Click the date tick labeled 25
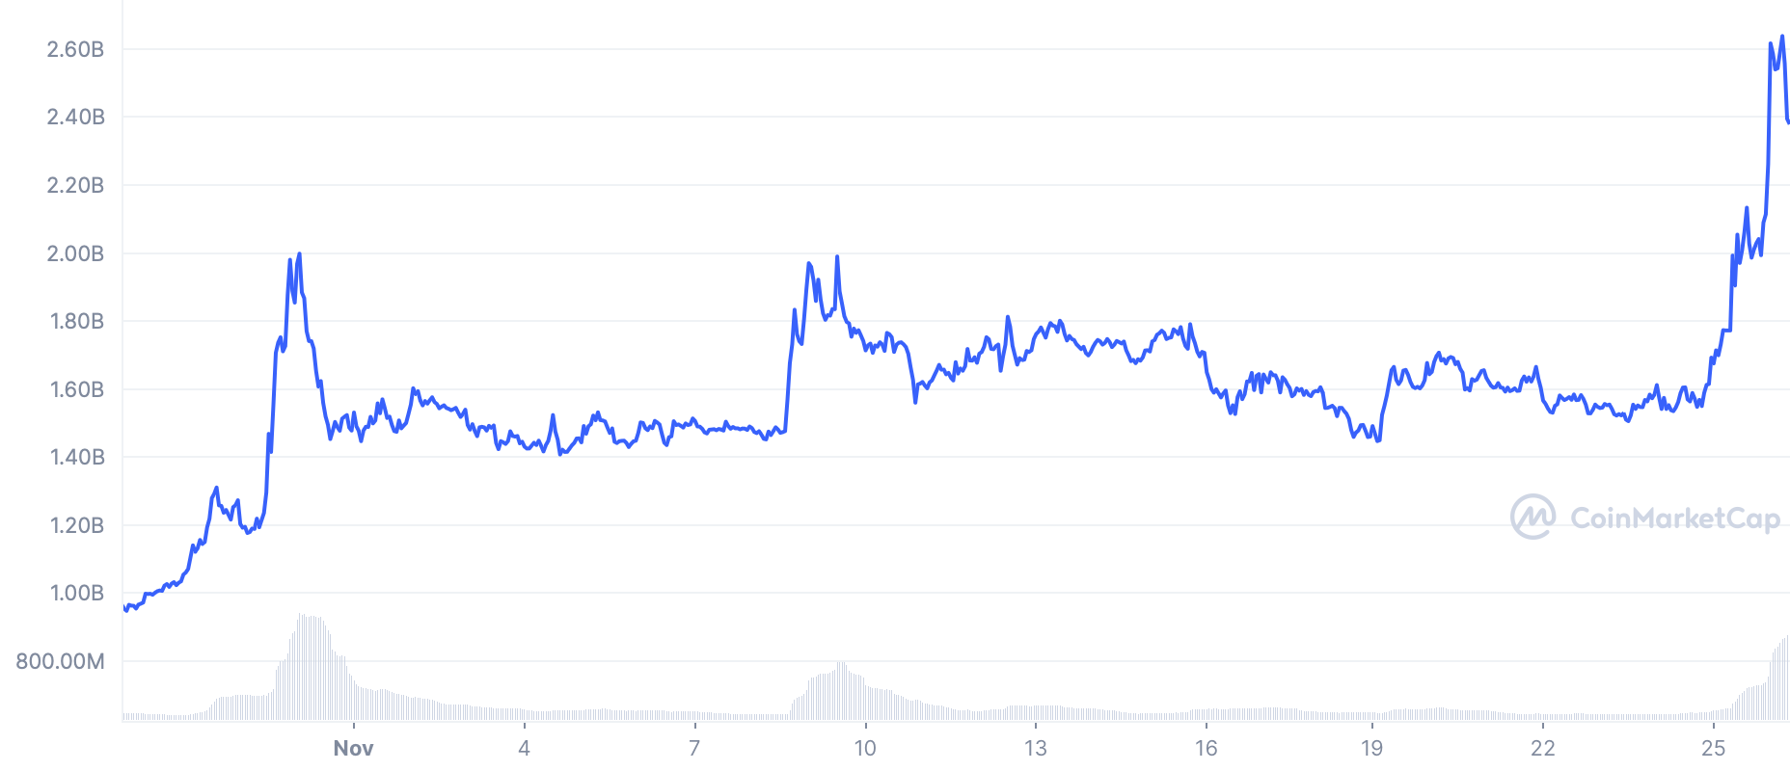This screenshot has height=771, width=1790. [x=1713, y=748]
